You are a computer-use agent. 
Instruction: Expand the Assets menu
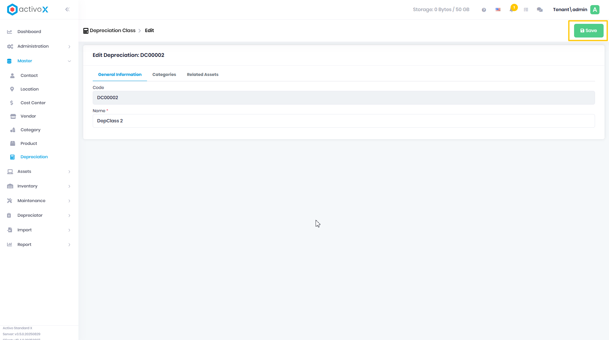pos(39,172)
